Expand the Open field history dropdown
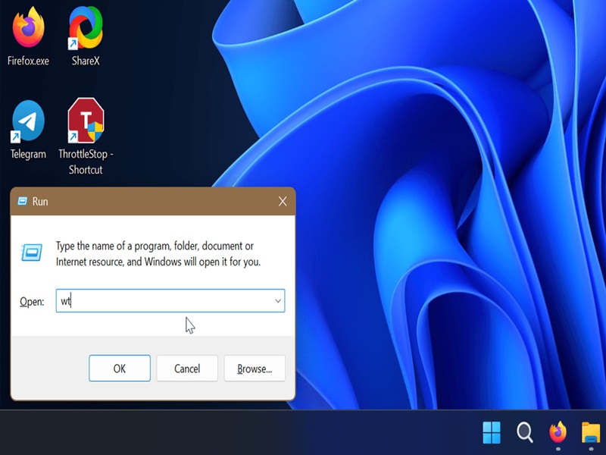This screenshot has height=455, width=606. 277,300
